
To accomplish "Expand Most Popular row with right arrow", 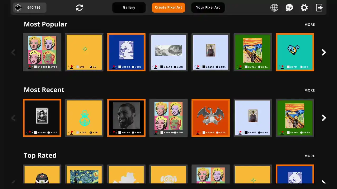I will click(324, 52).
